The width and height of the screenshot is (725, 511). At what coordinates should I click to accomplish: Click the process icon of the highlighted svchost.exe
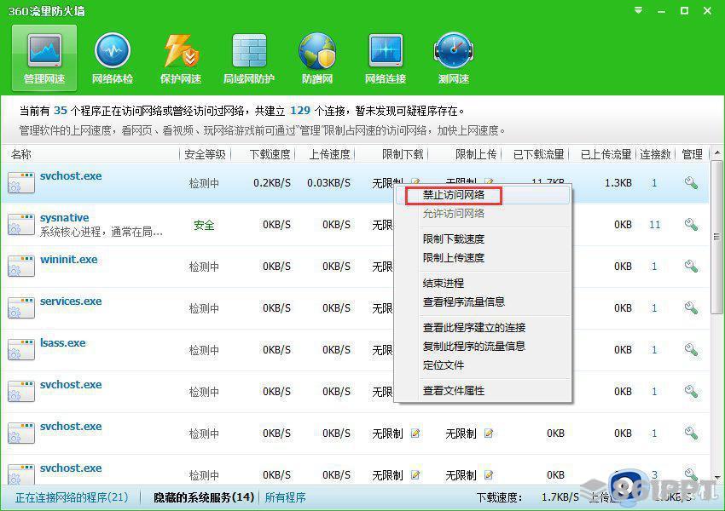coord(21,182)
